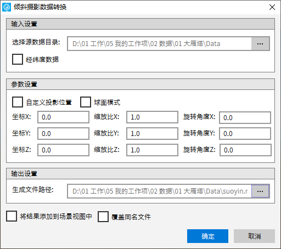The height and width of the screenshot is (249, 281).
Task: Click the 确定 button
Action: point(207,236)
